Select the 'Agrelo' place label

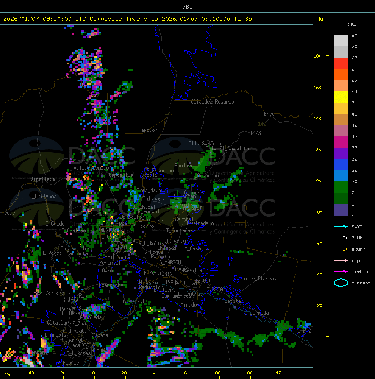[x=110, y=271]
